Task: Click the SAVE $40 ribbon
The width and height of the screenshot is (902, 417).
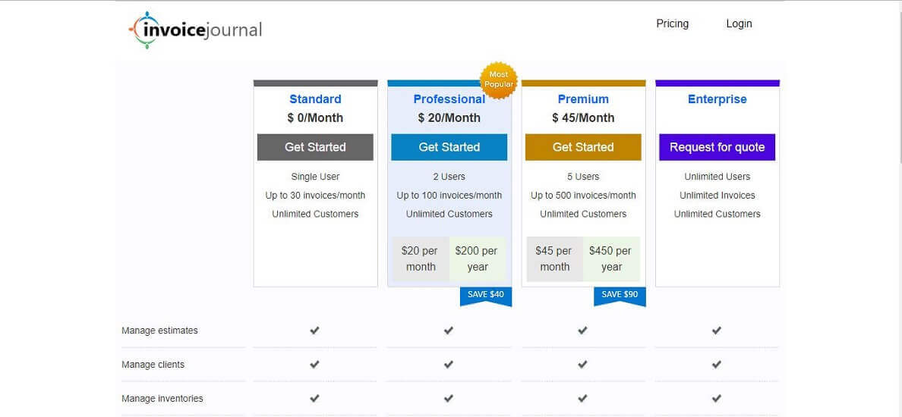Action: coord(486,294)
